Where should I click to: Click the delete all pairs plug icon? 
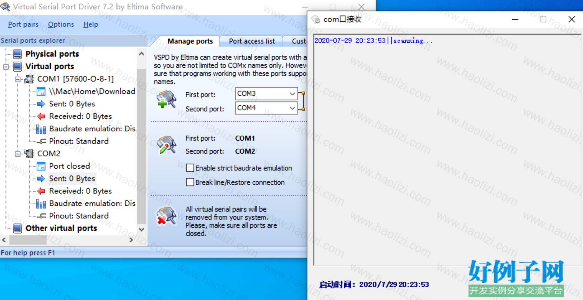(166, 216)
